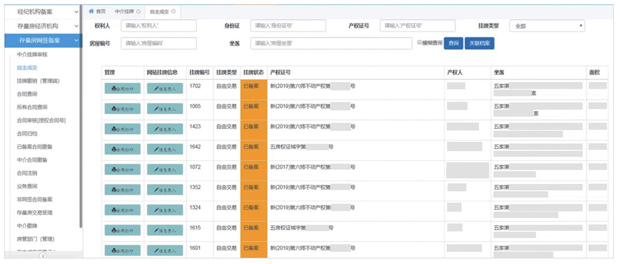Collapse the sidebar with the double-arrow icon
Viewport: 623px width, 264px height.
click(43, 256)
